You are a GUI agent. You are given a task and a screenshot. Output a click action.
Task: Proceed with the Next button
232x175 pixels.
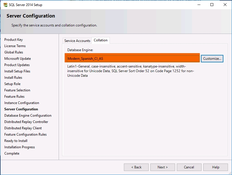coord(163,167)
